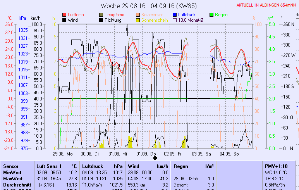
Task: Click the black Wind legend square
Action: pos(64,20)
